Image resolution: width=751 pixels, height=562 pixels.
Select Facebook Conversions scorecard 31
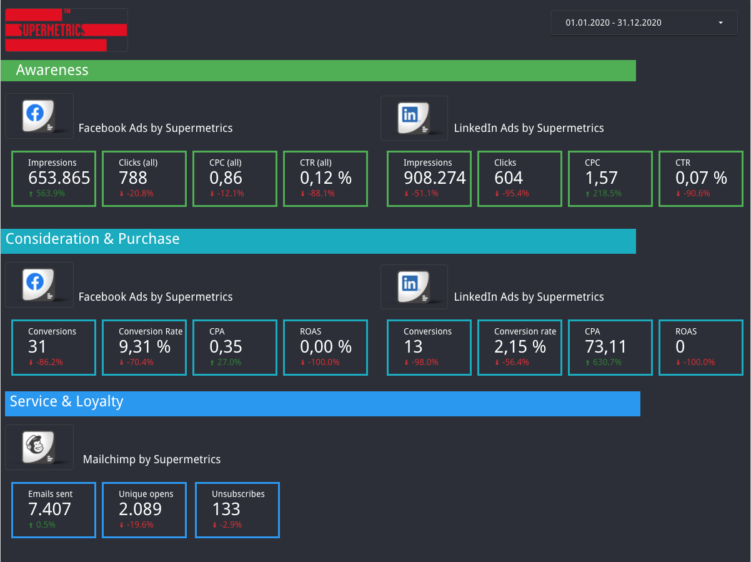54,348
